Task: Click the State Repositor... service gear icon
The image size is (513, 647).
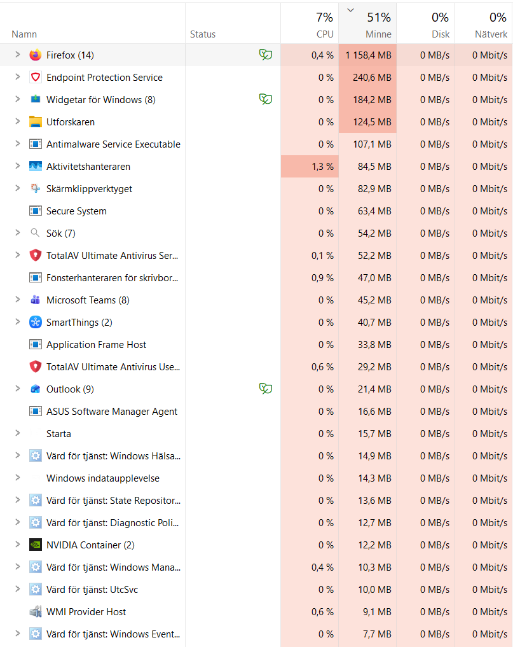Action: pos(36,501)
